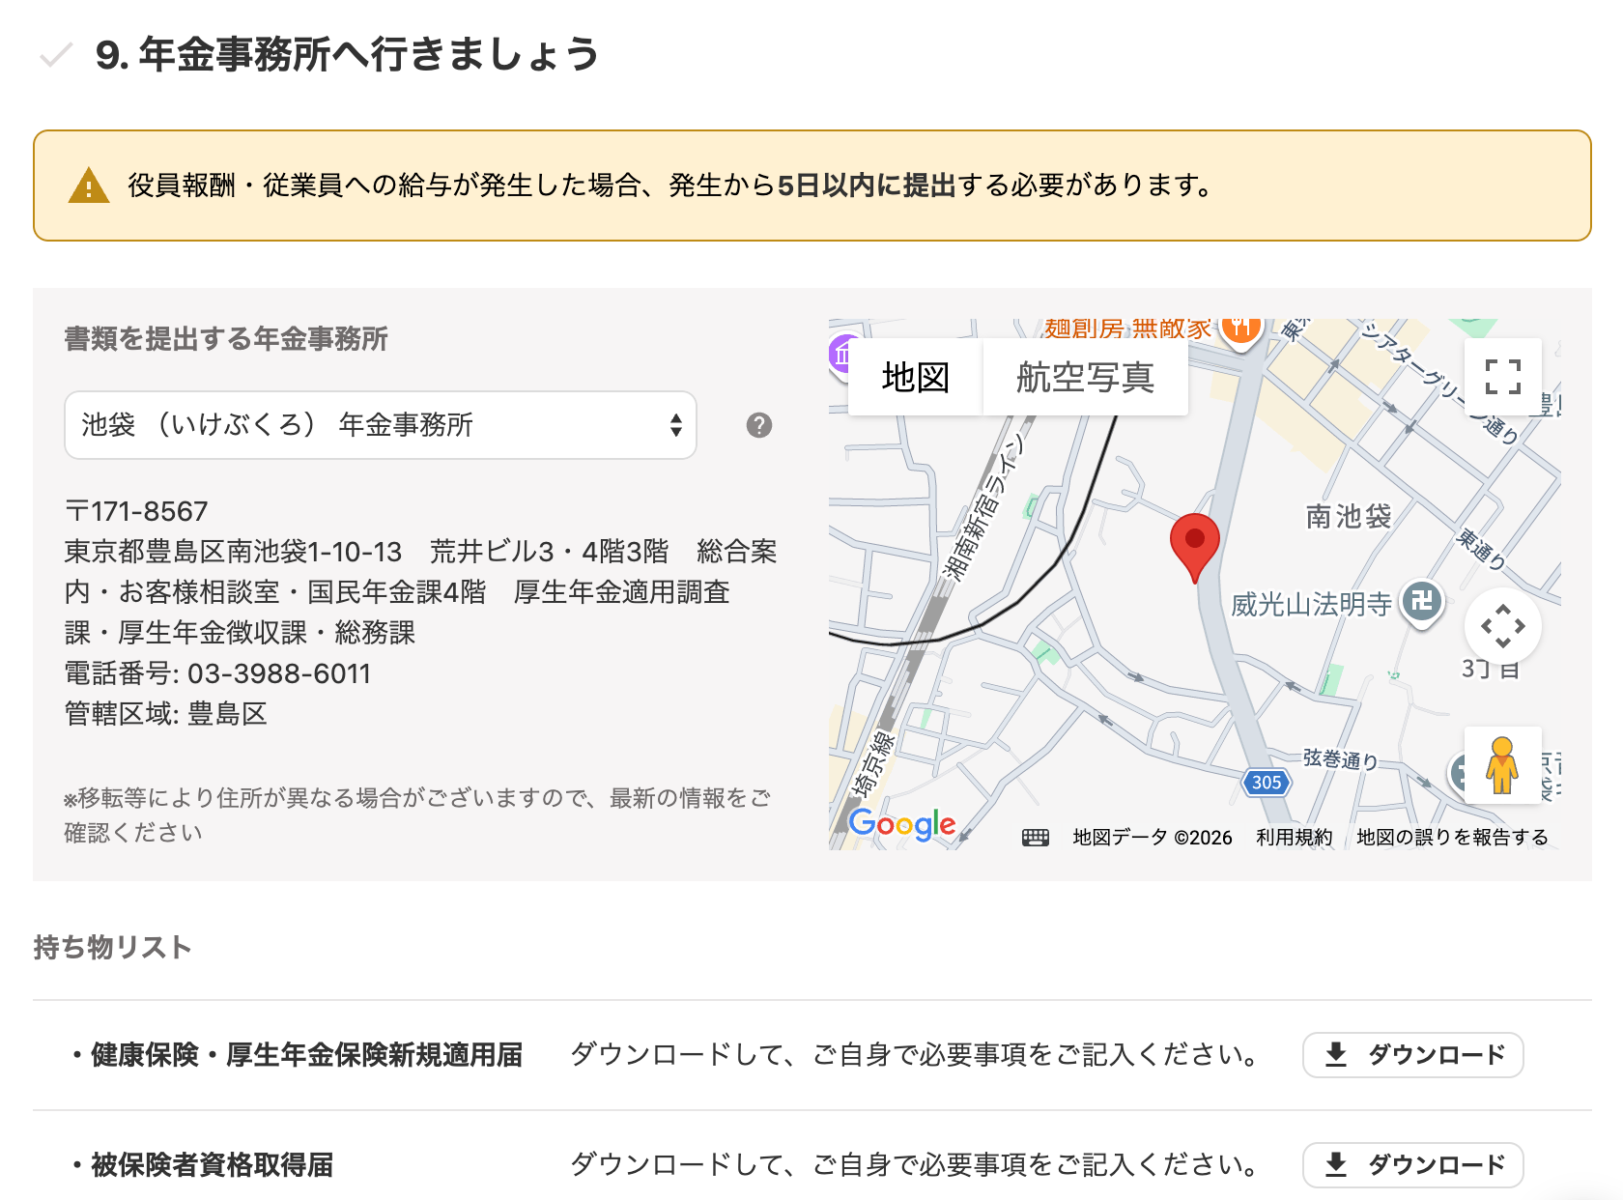Open 利用規約 terms link on map
The height and width of the screenshot is (1200, 1623).
(x=1295, y=838)
